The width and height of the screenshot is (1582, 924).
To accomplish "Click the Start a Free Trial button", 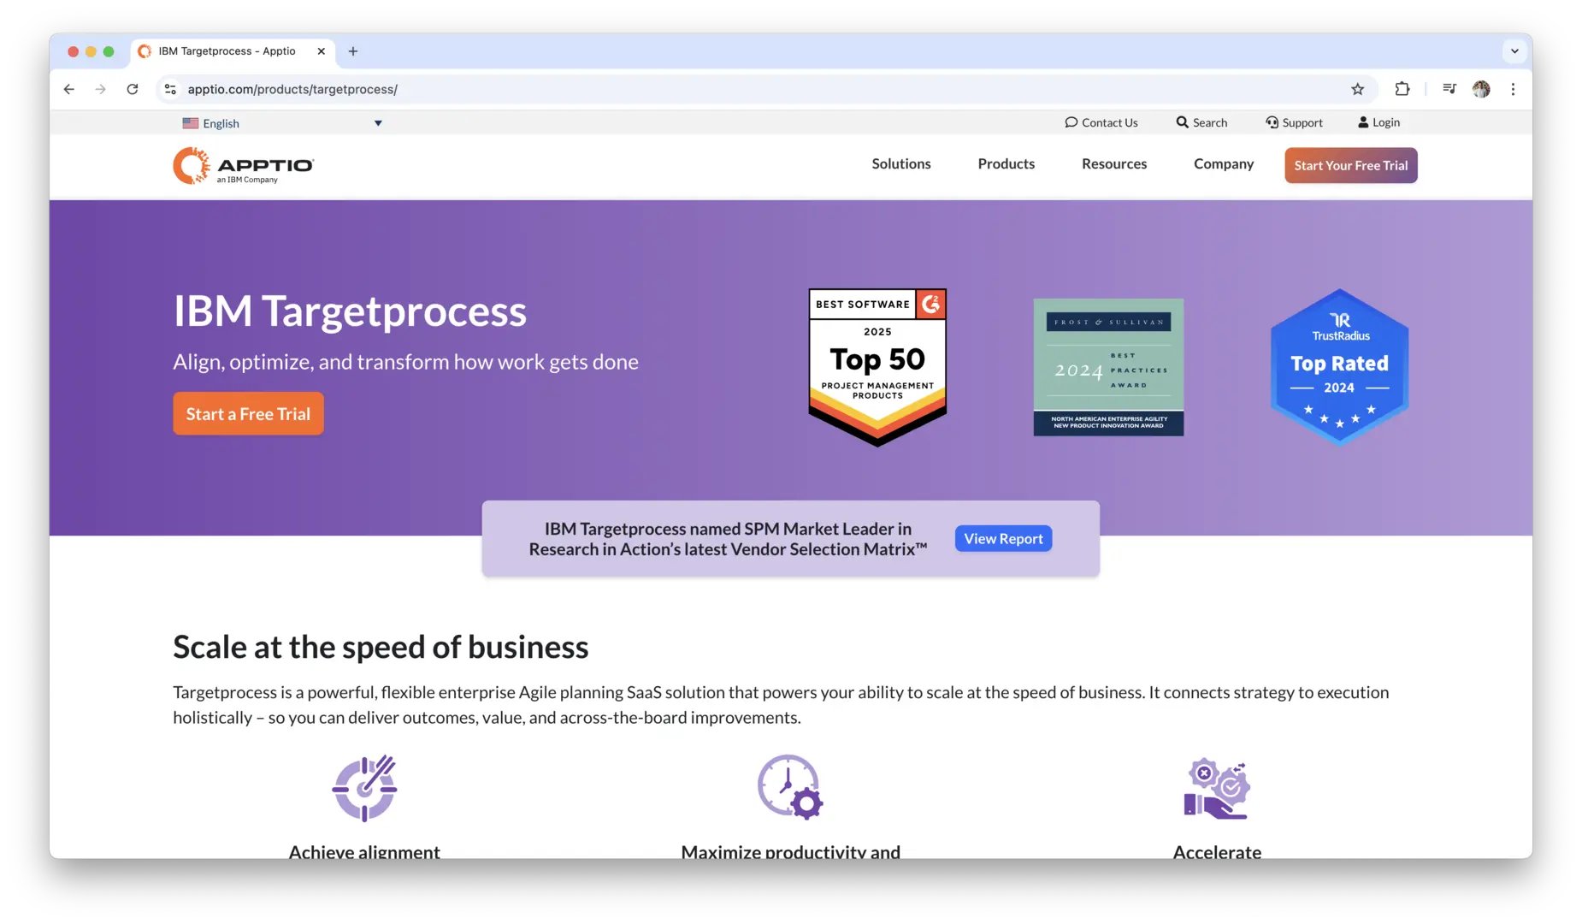I will (248, 413).
